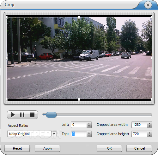Click the street video preview image
Image resolution: width=158 pixels, height=155 pixels.
[x=79, y=58]
